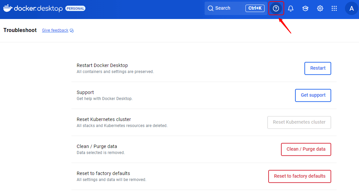Viewport: 359px width, 192px height.
Task: Open the apps grid menu
Action: point(334,8)
